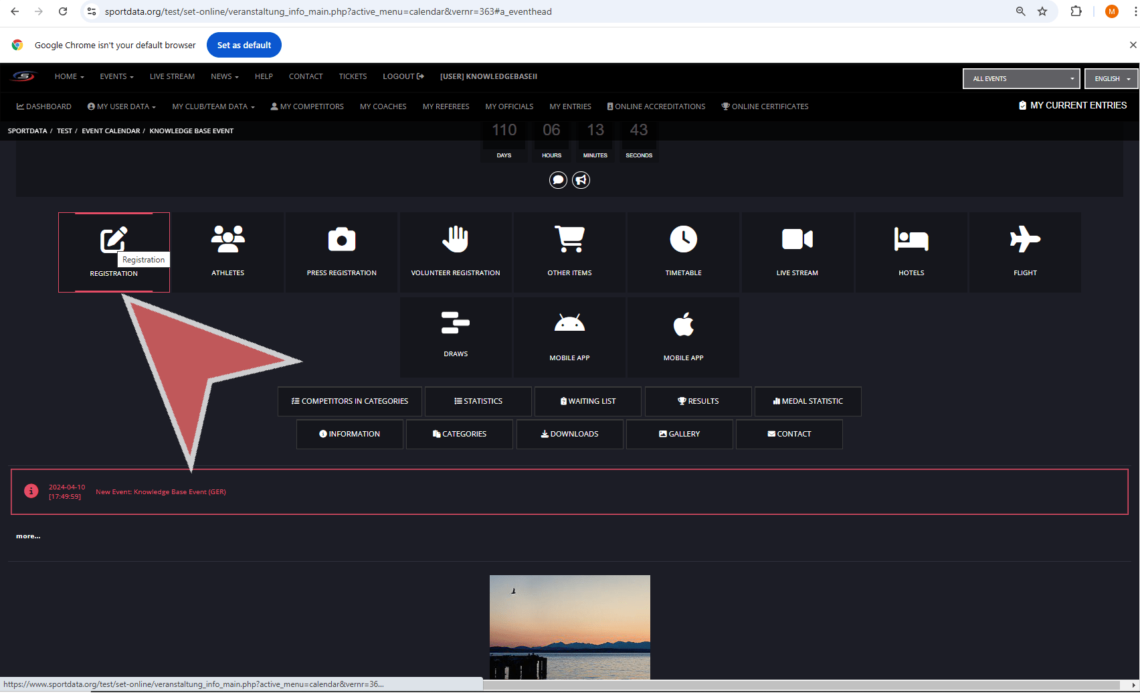The width and height of the screenshot is (1140, 697).
Task: Open the Android mobile app tile
Action: (569, 325)
